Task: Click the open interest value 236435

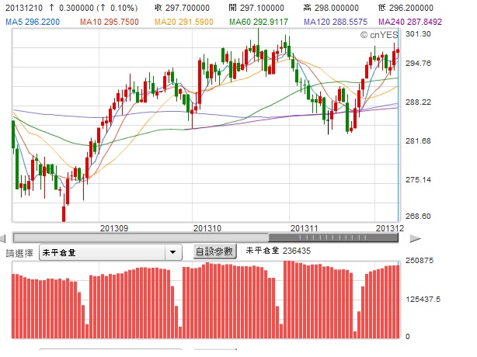Action: point(297,251)
